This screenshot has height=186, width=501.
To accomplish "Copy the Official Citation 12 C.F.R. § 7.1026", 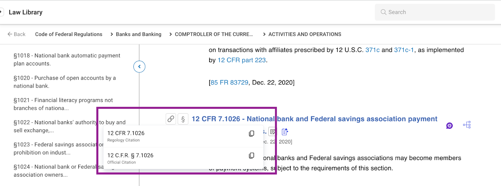I will tap(251, 156).
